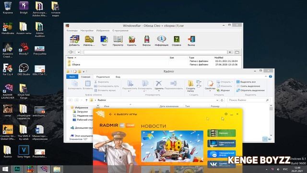Viewport: 307px width, 173px height.
Task: Select Sony Vegas desktop icon
Action: 24,151
